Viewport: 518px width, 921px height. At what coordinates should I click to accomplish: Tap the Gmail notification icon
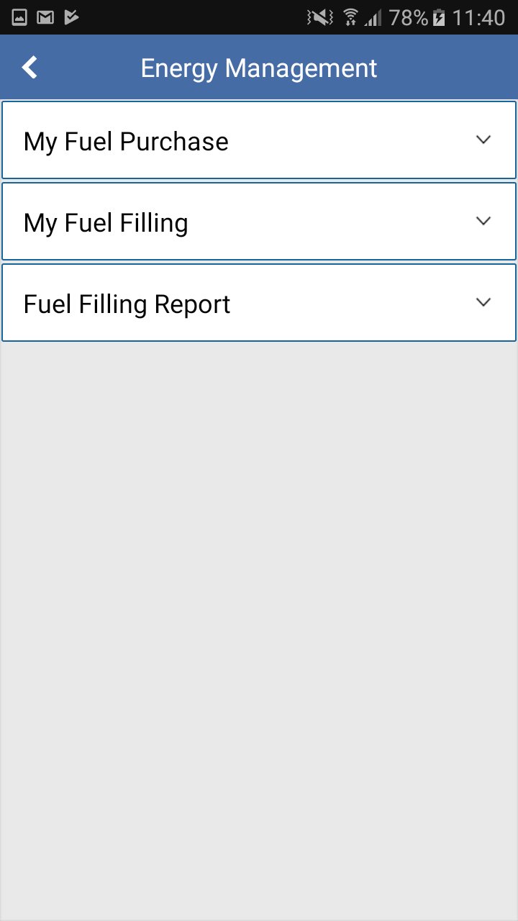[45, 17]
